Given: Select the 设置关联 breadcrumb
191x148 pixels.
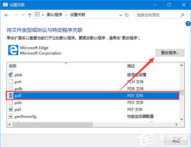Looking at the screenshot, I should (78, 15).
